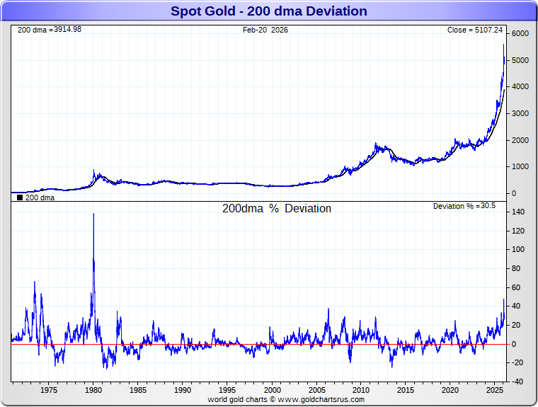Click the black 200 dma legend square
The image size is (538, 407).
19,198
